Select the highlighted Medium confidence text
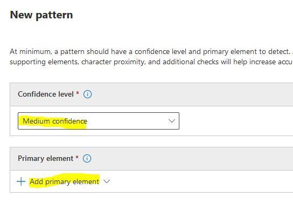Image resolution: width=293 pixels, height=203 pixels. [55, 121]
